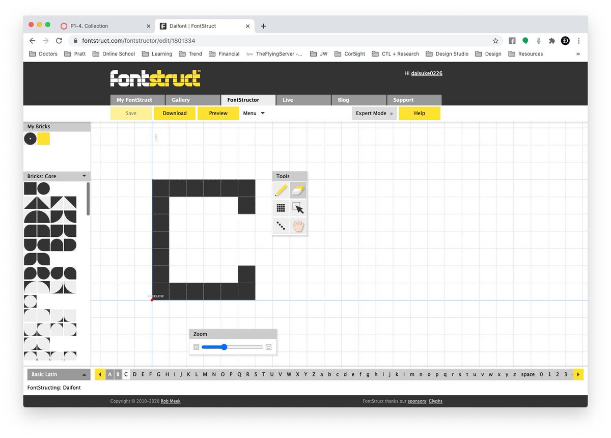Bookmark this page with the star icon

(495, 41)
